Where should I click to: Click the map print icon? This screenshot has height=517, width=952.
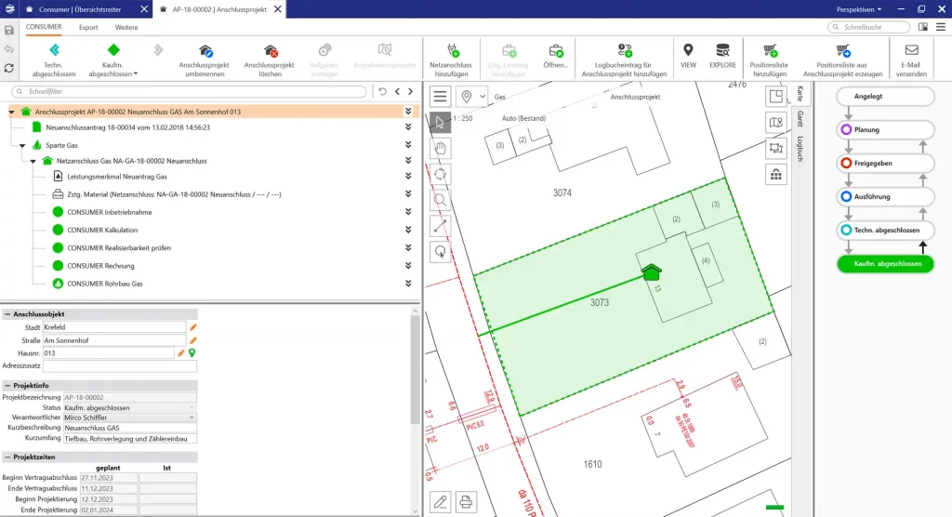(467, 502)
